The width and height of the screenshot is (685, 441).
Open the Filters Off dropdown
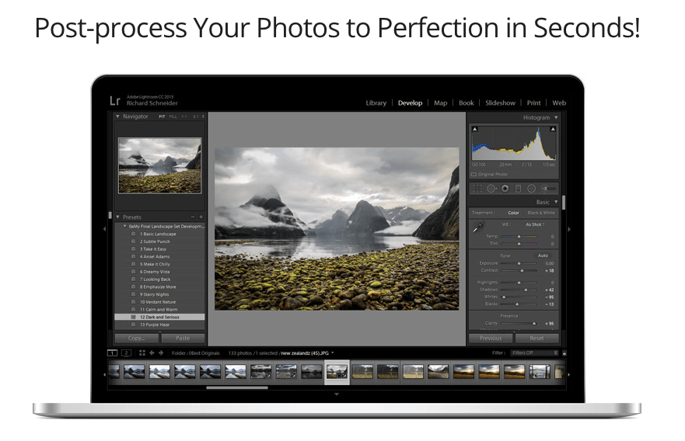[x=534, y=353]
